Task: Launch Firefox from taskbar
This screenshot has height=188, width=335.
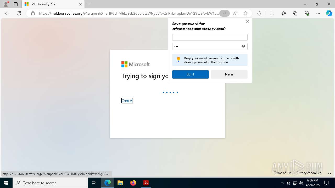Action: point(133,183)
